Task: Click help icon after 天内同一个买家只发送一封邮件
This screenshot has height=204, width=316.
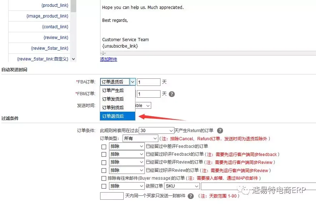Action: click(191, 196)
